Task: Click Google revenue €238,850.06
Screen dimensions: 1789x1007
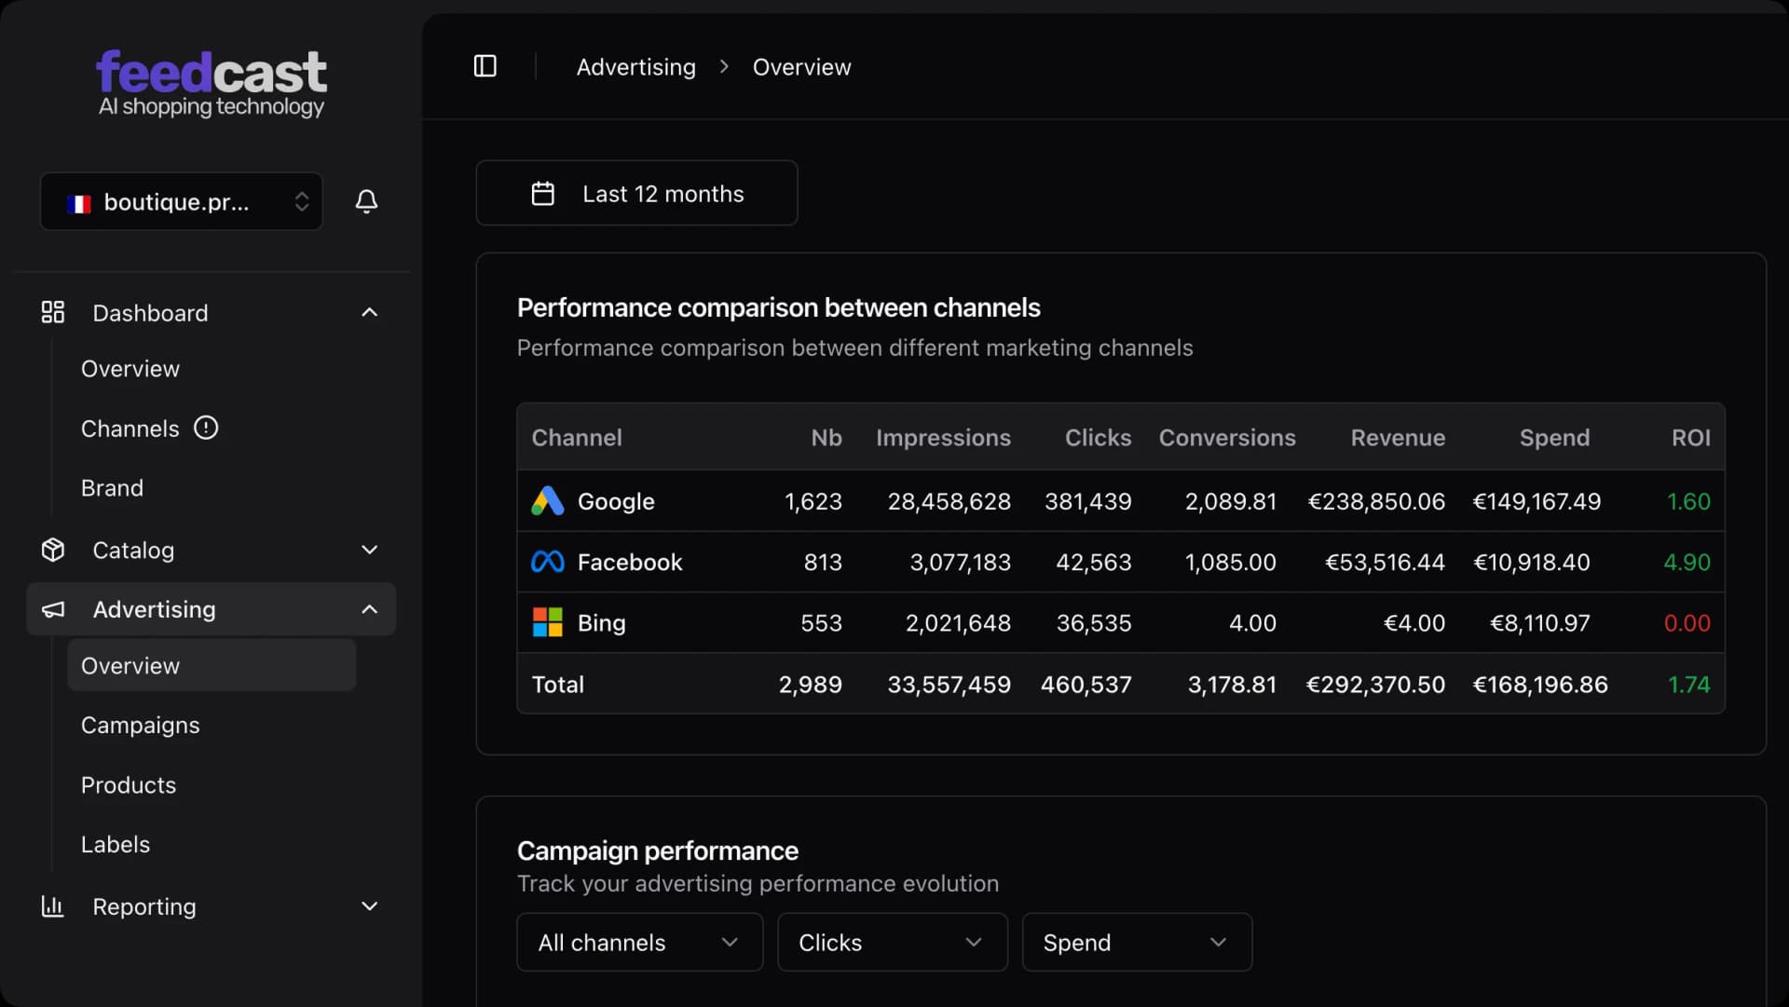Action: click(1376, 501)
